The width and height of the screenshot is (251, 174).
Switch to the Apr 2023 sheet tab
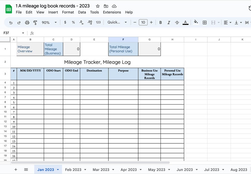[x=129, y=170]
